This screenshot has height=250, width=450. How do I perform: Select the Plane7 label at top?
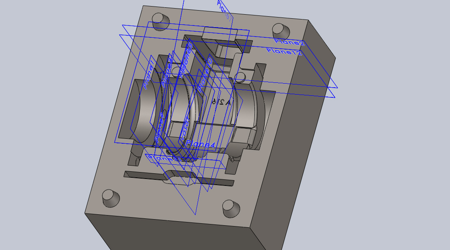[224, 10]
